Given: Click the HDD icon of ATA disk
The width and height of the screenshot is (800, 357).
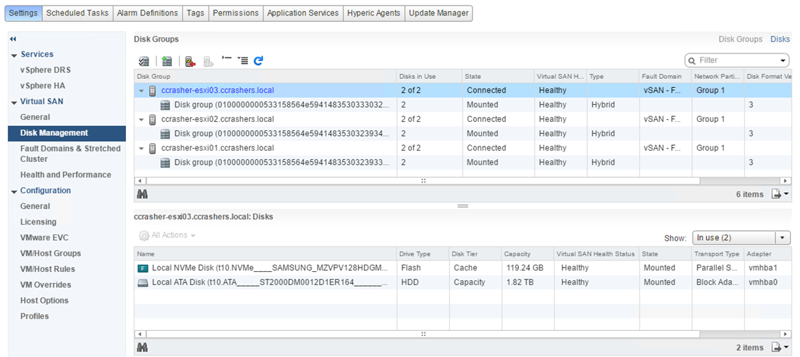Looking at the screenshot, I should tap(142, 282).
